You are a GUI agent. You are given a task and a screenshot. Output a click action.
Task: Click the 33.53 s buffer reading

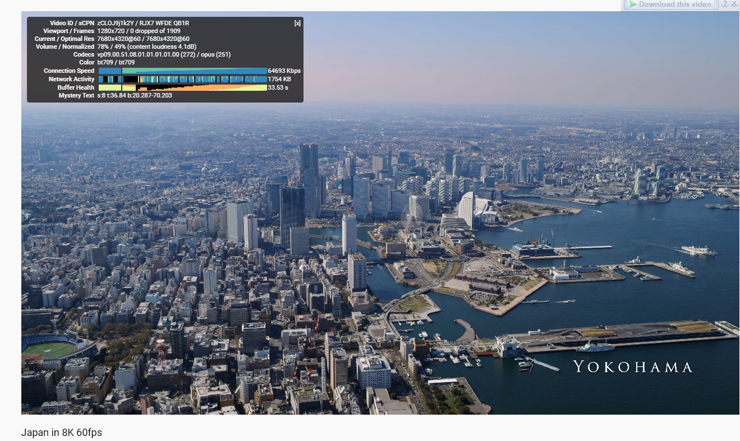click(x=278, y=87)
